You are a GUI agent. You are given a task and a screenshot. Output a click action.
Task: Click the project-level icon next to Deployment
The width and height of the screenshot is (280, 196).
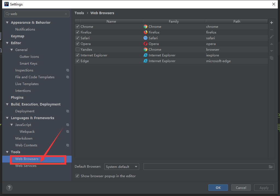(68, 111)
